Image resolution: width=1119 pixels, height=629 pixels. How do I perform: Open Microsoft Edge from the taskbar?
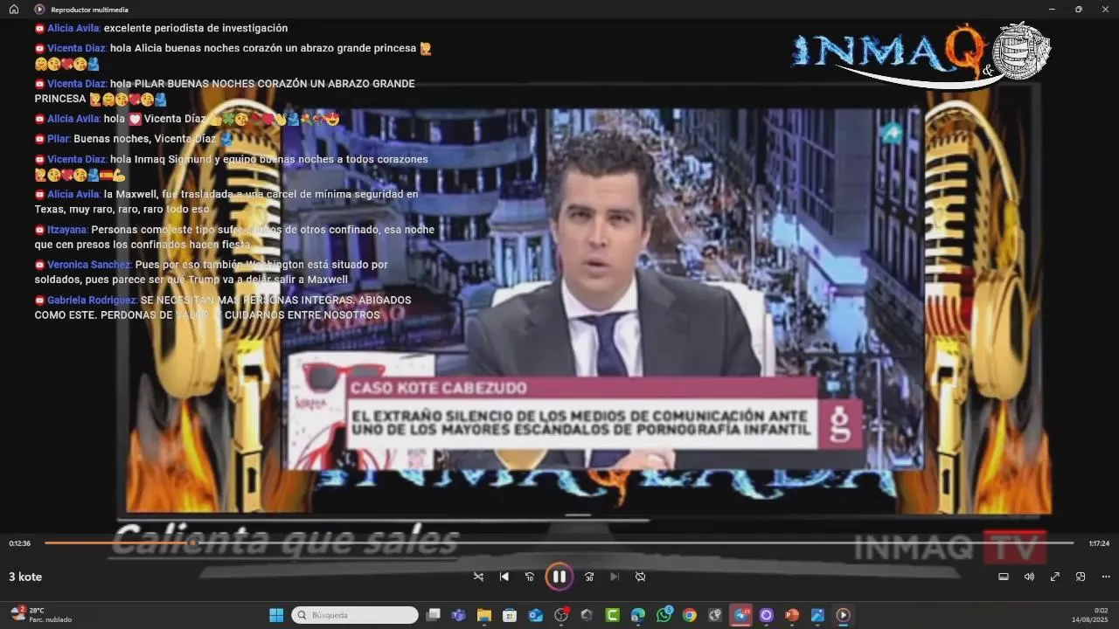638,615
